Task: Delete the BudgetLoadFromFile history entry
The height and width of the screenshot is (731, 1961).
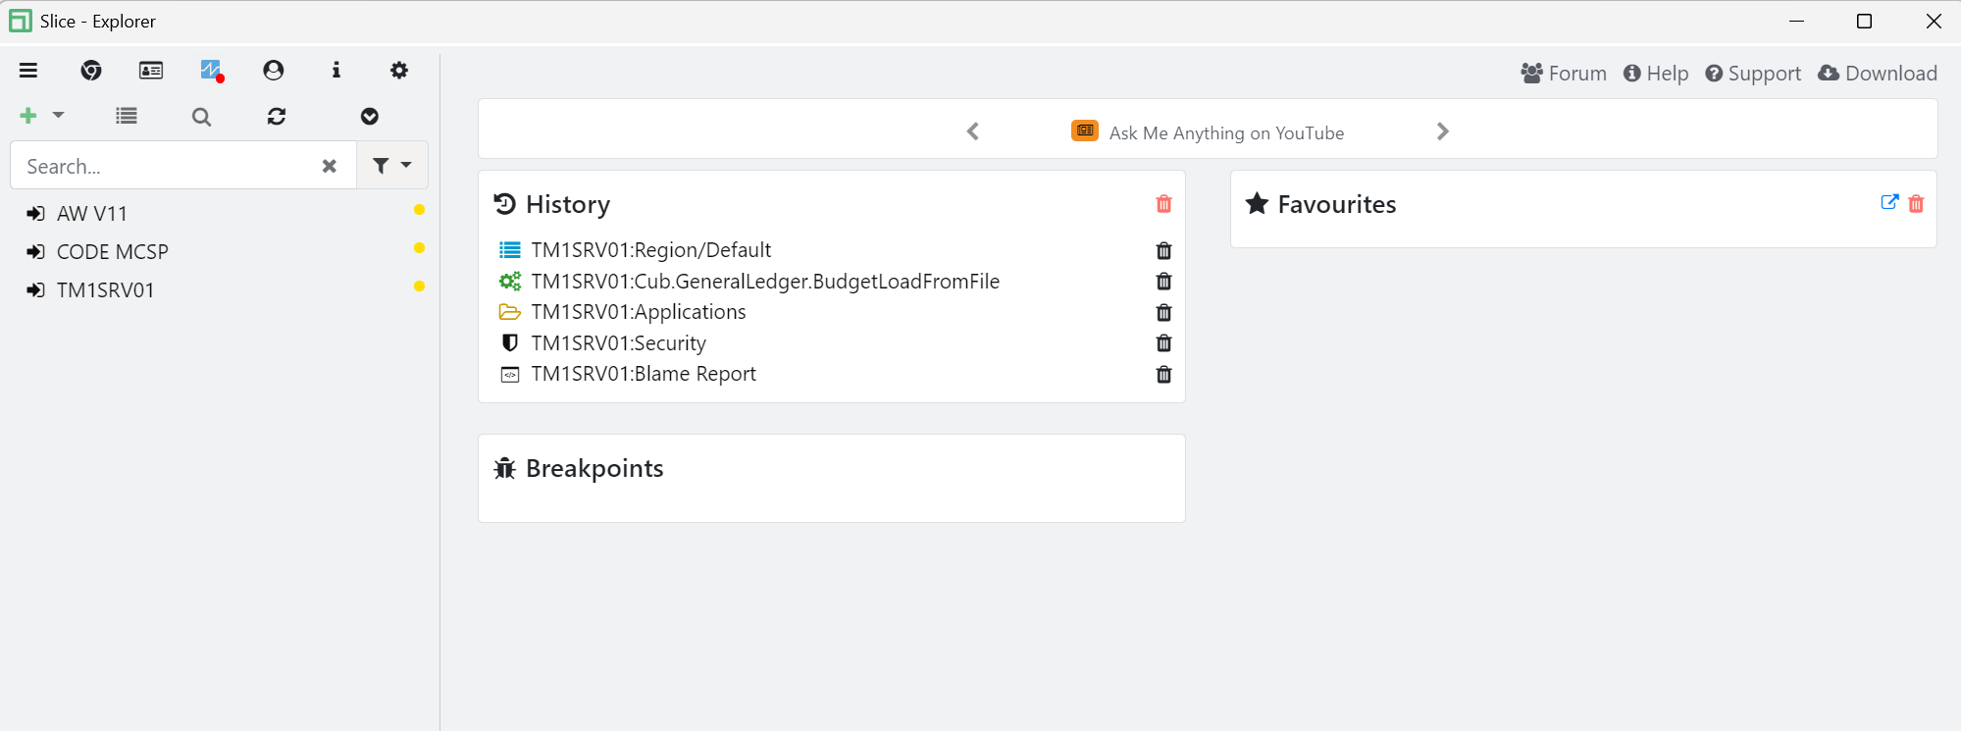Action: click(1164, 282)
